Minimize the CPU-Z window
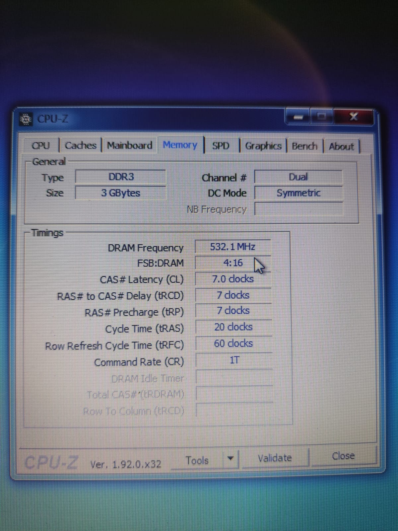 [298, 116]
